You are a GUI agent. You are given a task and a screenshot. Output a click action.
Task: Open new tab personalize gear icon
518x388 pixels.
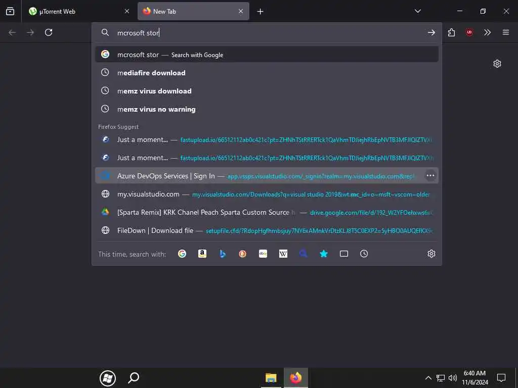497,64
